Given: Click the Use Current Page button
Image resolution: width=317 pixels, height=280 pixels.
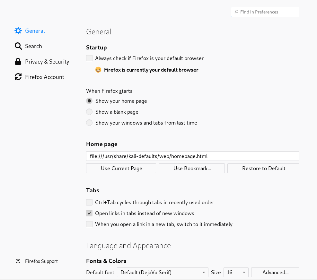Looking at the screenshot, I should 121,168.
